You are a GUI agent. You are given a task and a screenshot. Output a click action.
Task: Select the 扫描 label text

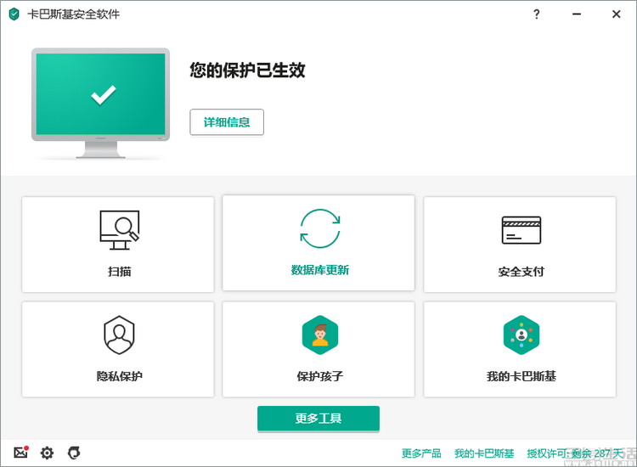120,271
